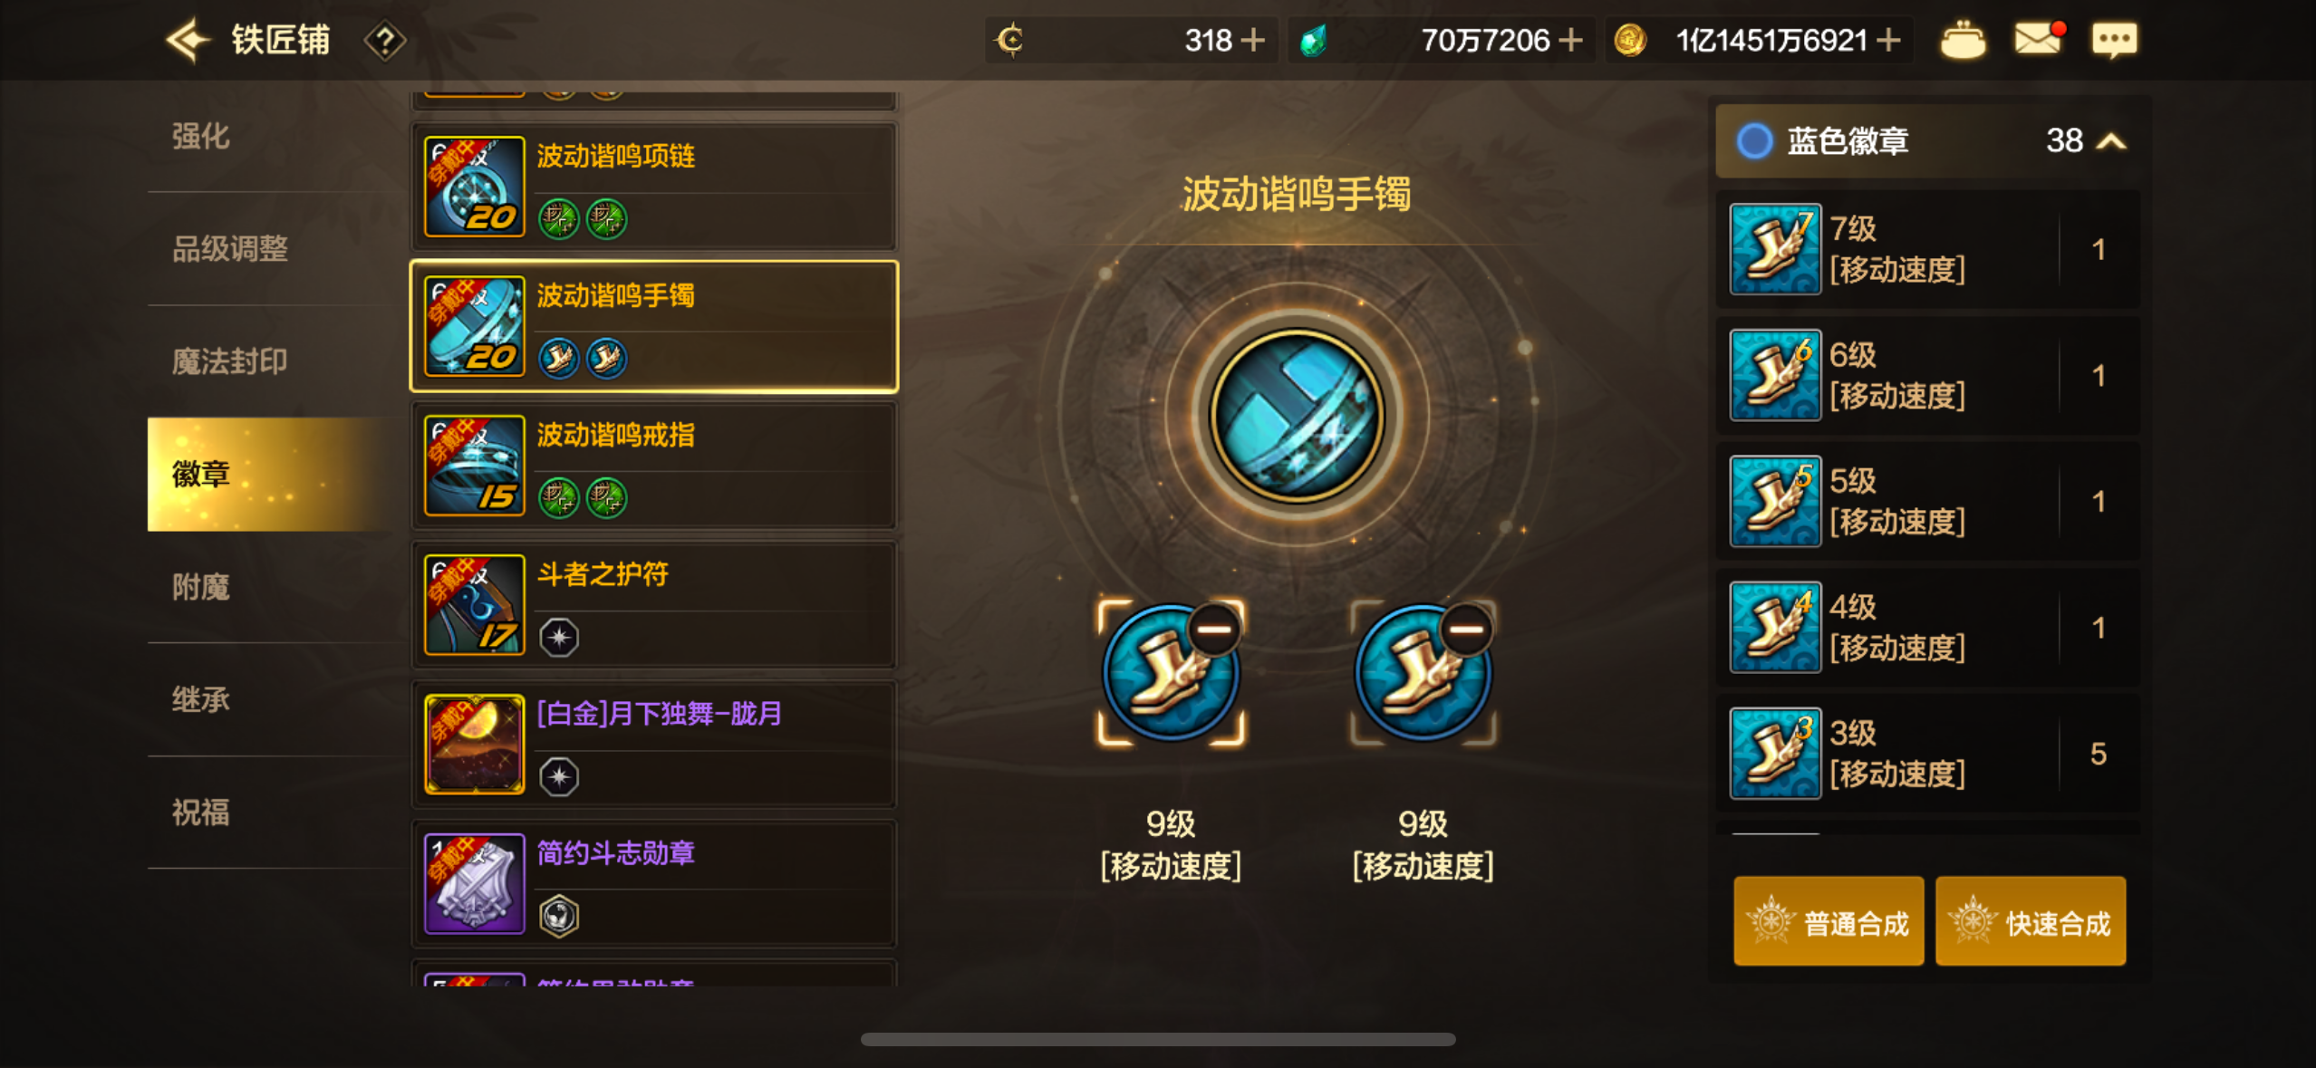Remove the right 9级 badge with minus
The image size is (2316, 1068).
click(1466, 629)
